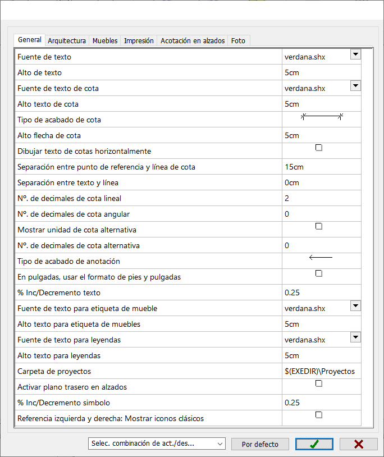Open Selec. combinación de act./des... combo box
The height and width of the screenshot is (457, 384).
pos(157,444)
